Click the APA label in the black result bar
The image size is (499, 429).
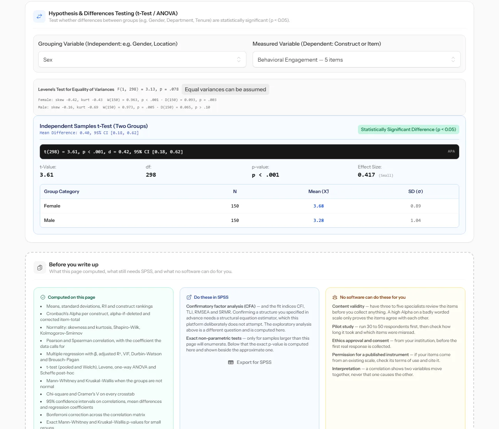click(451, 151)
